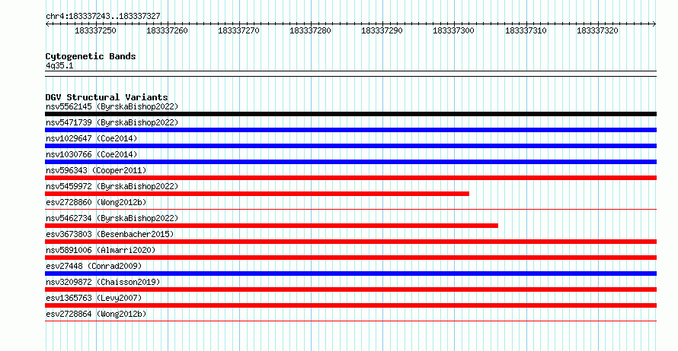Click the label nsv5459972 (ByrskaBishop2022)
678x351 pixels.
(112, 186)
